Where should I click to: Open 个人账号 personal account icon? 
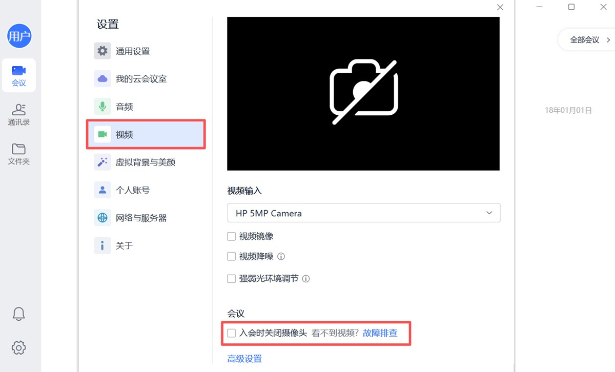pos(102,190)
